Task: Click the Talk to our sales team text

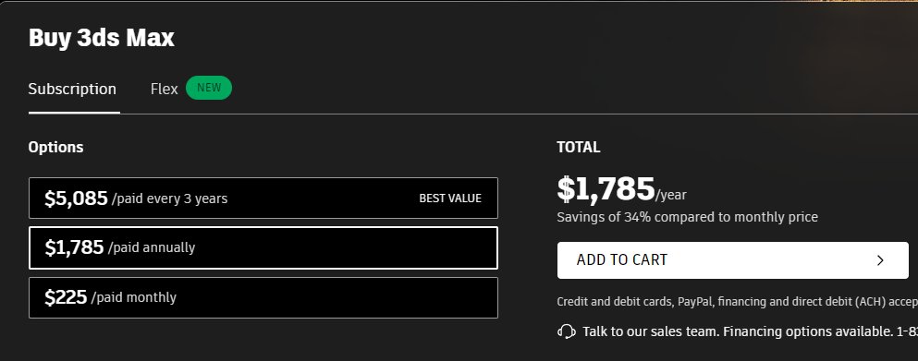Action: 651,331
